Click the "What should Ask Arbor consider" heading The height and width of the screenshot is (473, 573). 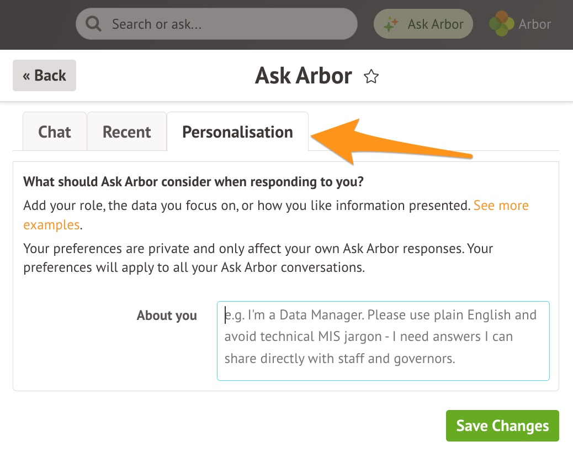(x=194, y=181)
